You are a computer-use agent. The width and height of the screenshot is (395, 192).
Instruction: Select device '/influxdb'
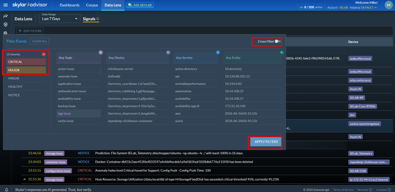(x=137, y=76)
